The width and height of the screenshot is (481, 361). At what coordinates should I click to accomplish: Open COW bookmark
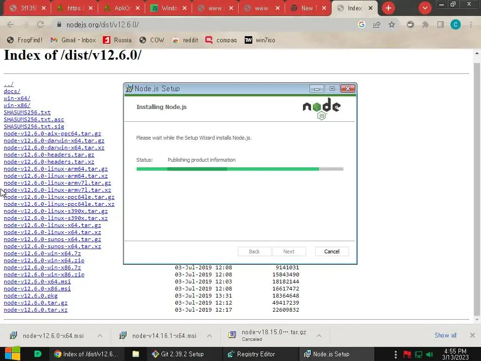[152, 40]
